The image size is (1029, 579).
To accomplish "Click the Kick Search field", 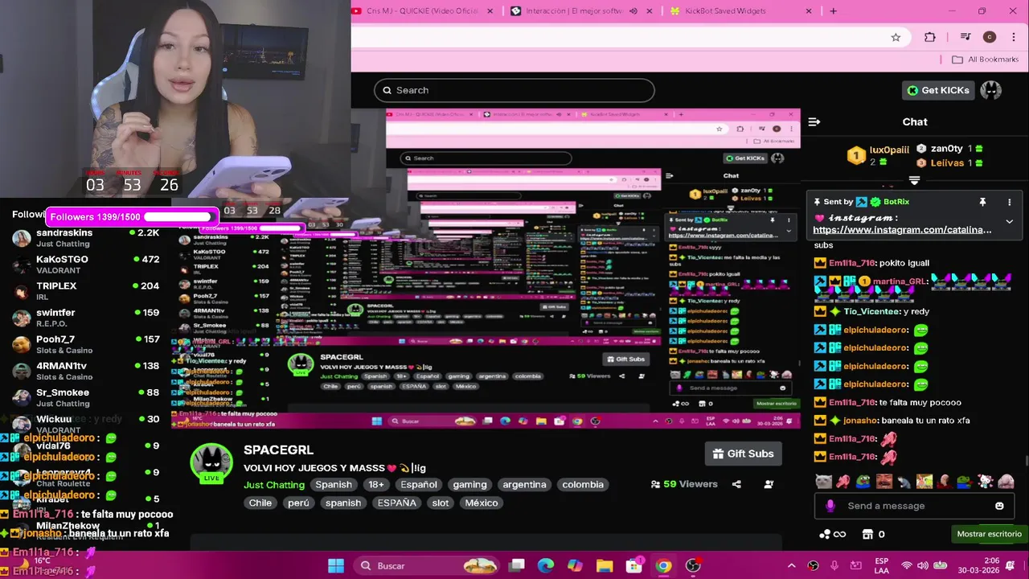I will pyautogui.click(x=514, y=90).
